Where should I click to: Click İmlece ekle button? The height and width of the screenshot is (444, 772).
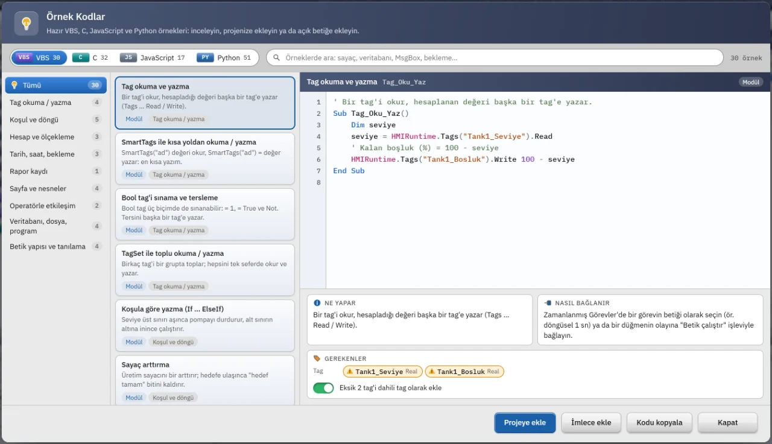click(591, 422)
